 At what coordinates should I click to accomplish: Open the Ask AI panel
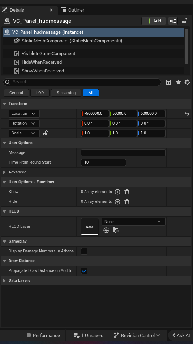tap(181, 335)
